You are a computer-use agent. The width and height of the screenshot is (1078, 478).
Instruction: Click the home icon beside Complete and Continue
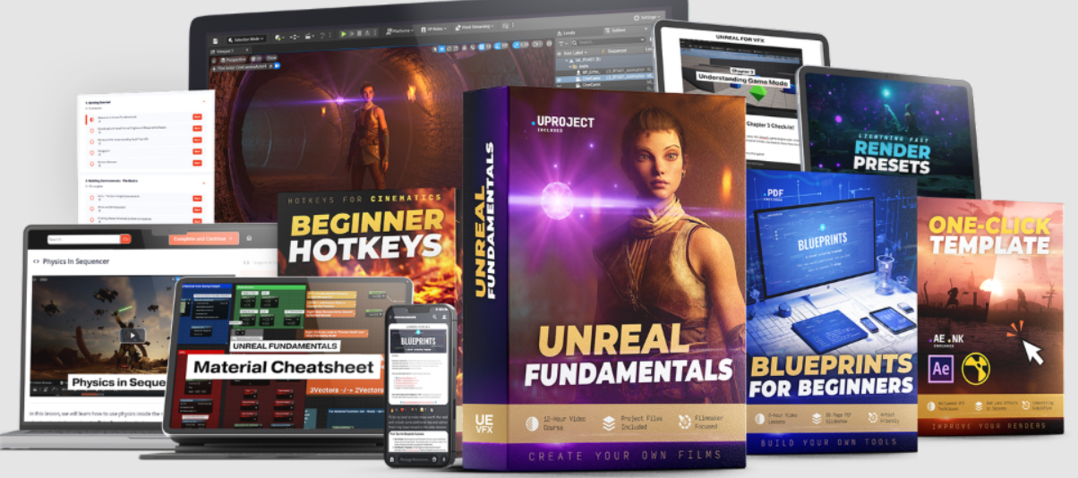[249, 238]
